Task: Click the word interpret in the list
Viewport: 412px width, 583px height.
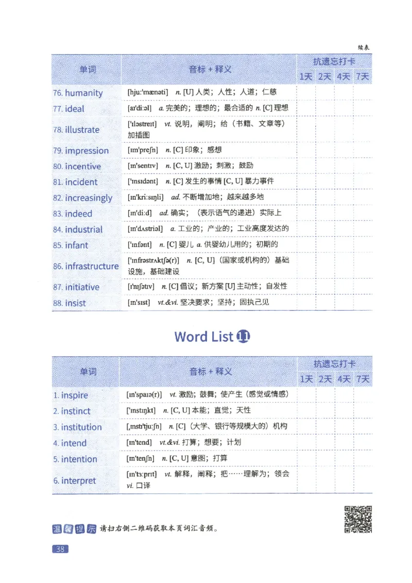Action: click(79, 481)
